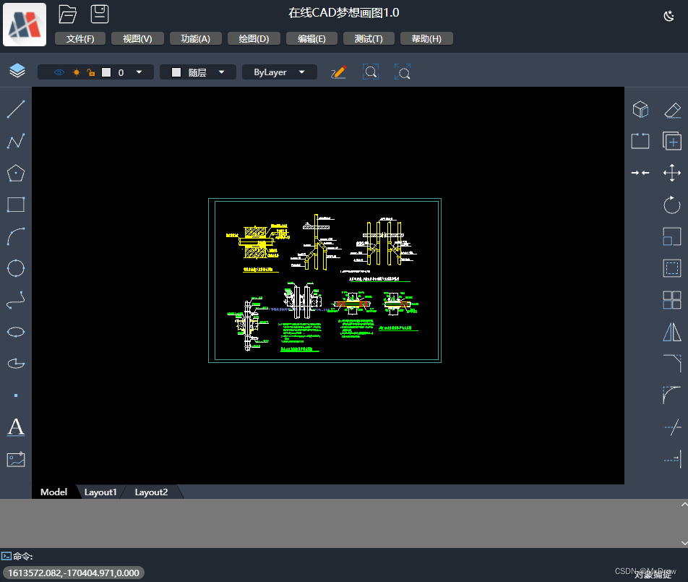688x582 pixels.
Task: Open the layer manager panel icon
Action: coord(16,72)
